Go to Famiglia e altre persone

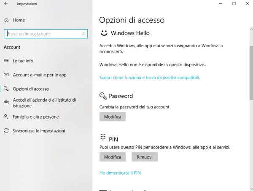click(36, 117)
